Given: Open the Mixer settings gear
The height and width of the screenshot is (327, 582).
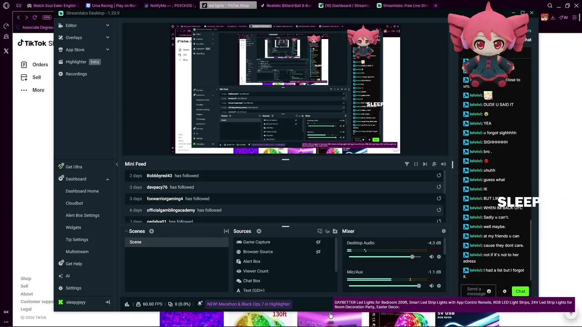Looking at the screenshot, I should (x=444, y=231).
